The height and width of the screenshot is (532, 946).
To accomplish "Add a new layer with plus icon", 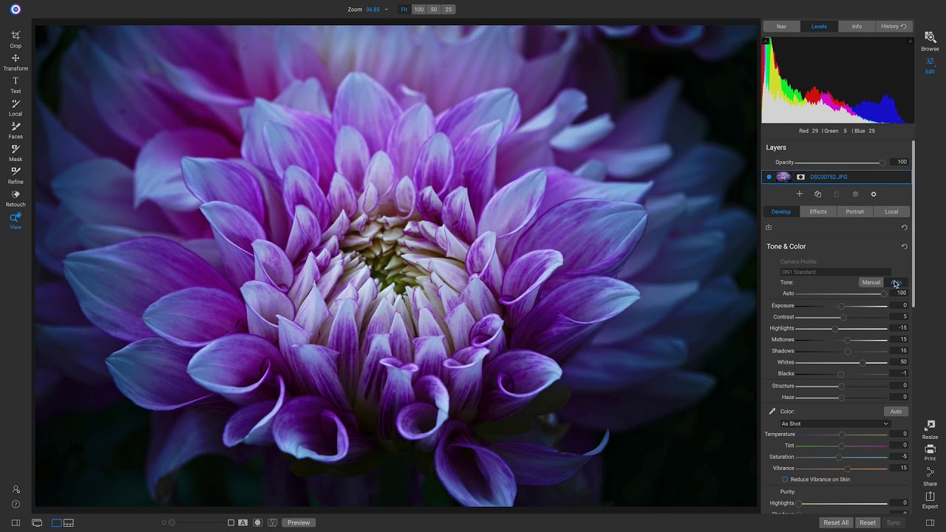I will 799,194.
